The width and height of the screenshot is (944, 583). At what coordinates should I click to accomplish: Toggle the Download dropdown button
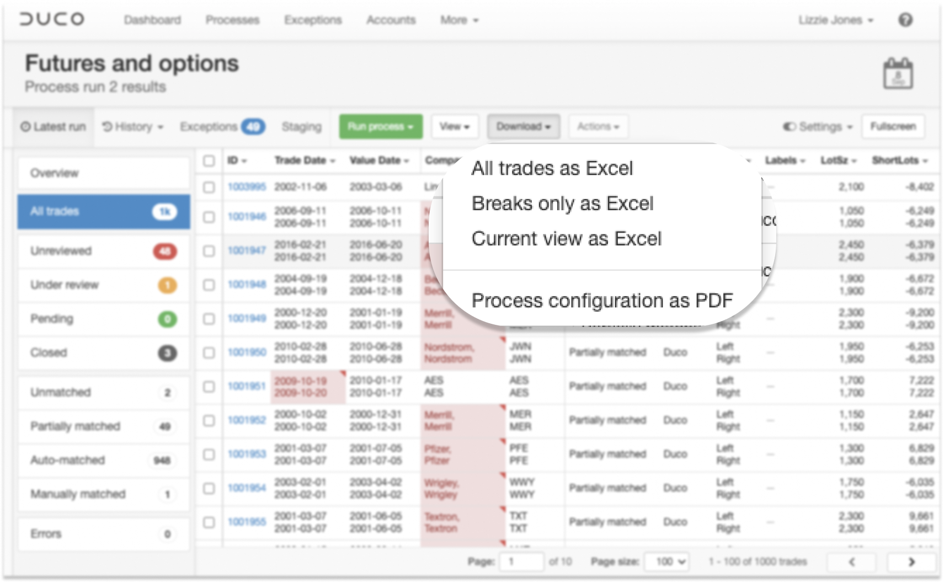[523, 126]
